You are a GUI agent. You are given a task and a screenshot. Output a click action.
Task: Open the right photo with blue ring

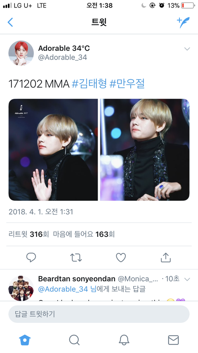pos(145,150)
